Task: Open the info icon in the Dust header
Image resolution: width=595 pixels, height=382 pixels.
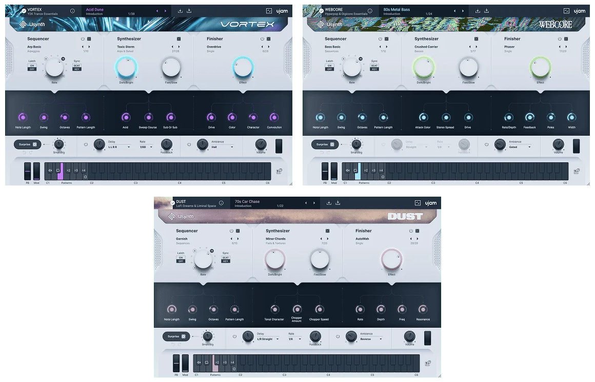Action: coord(221,203)
